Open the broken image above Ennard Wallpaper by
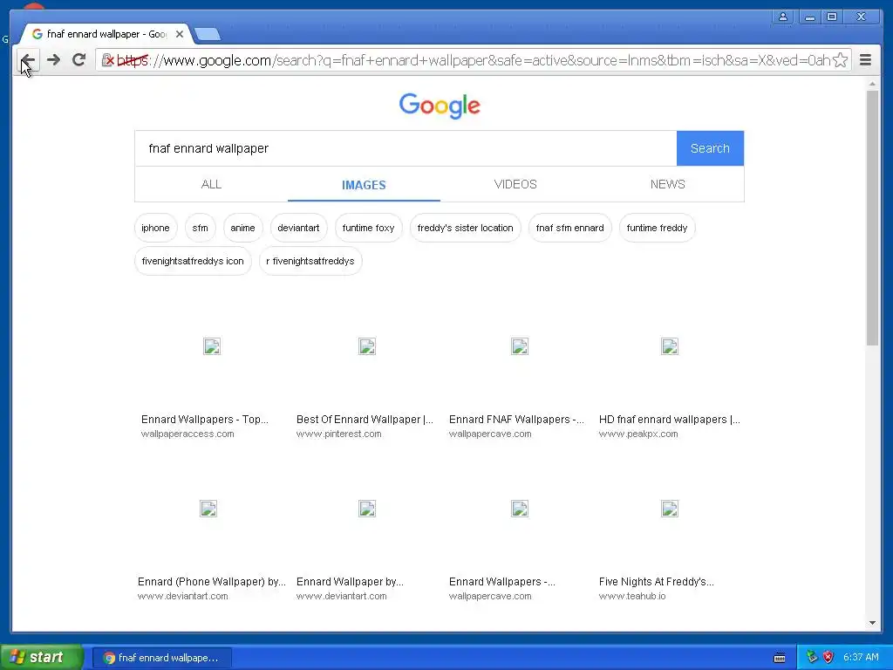The image size is (893, 670). [x=367, y=509]
